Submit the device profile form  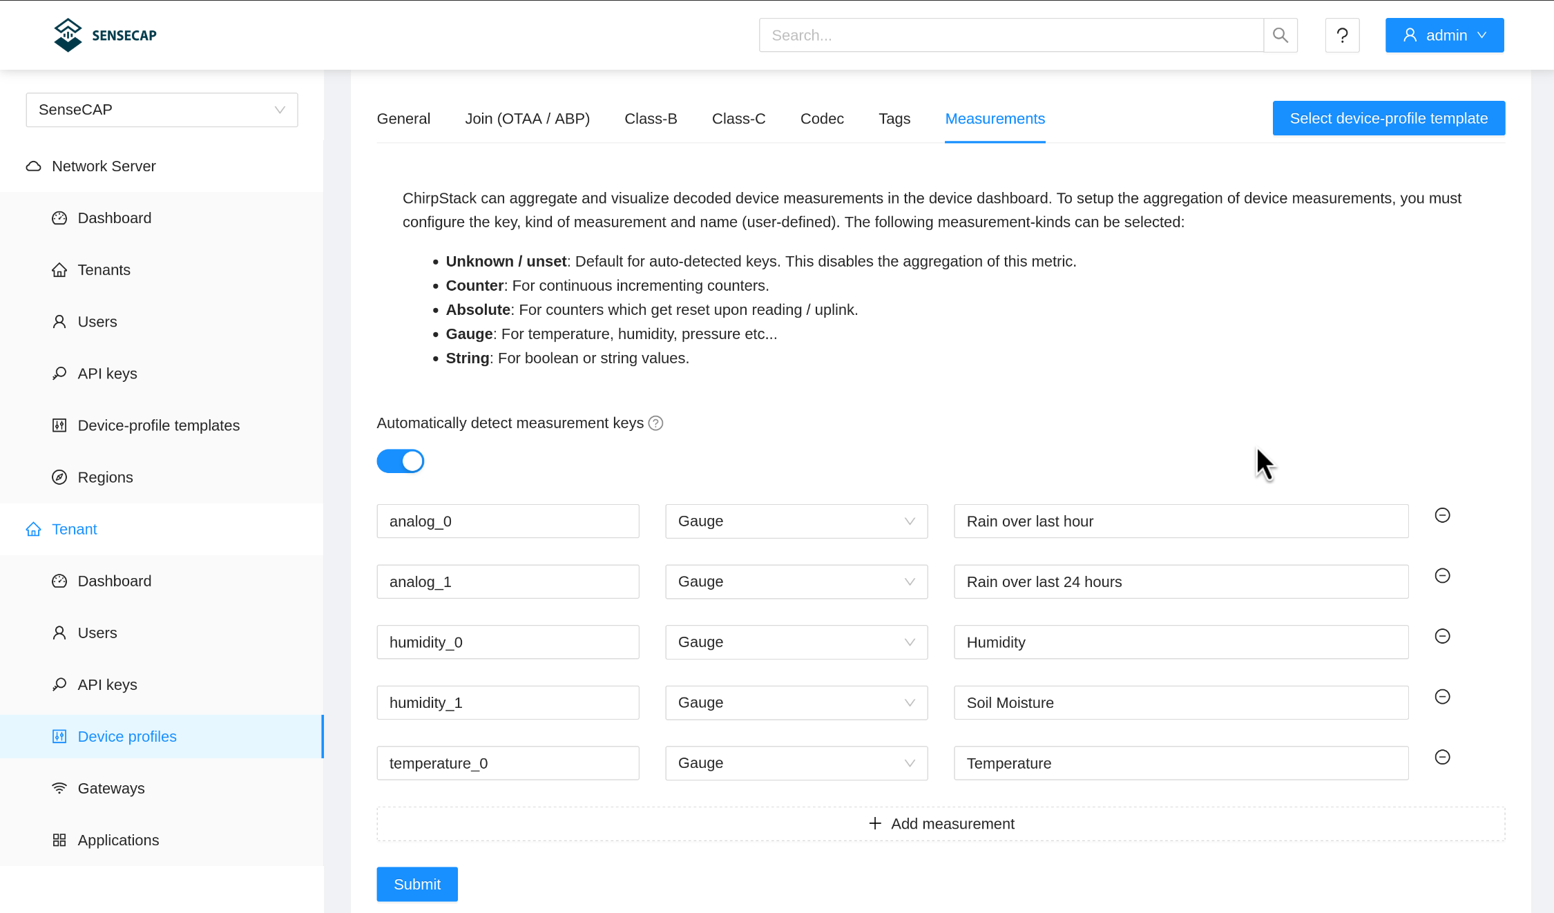click(x=417, y=884)
